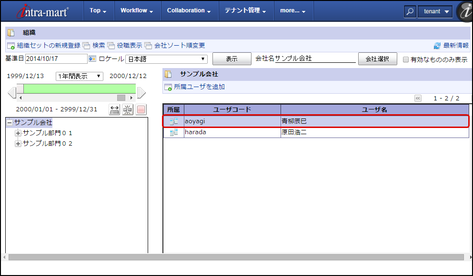Click the search magnifier icon in header
The height and width of the screenshot is (276, 473).
pyautogui.click(x=410, y=11)
